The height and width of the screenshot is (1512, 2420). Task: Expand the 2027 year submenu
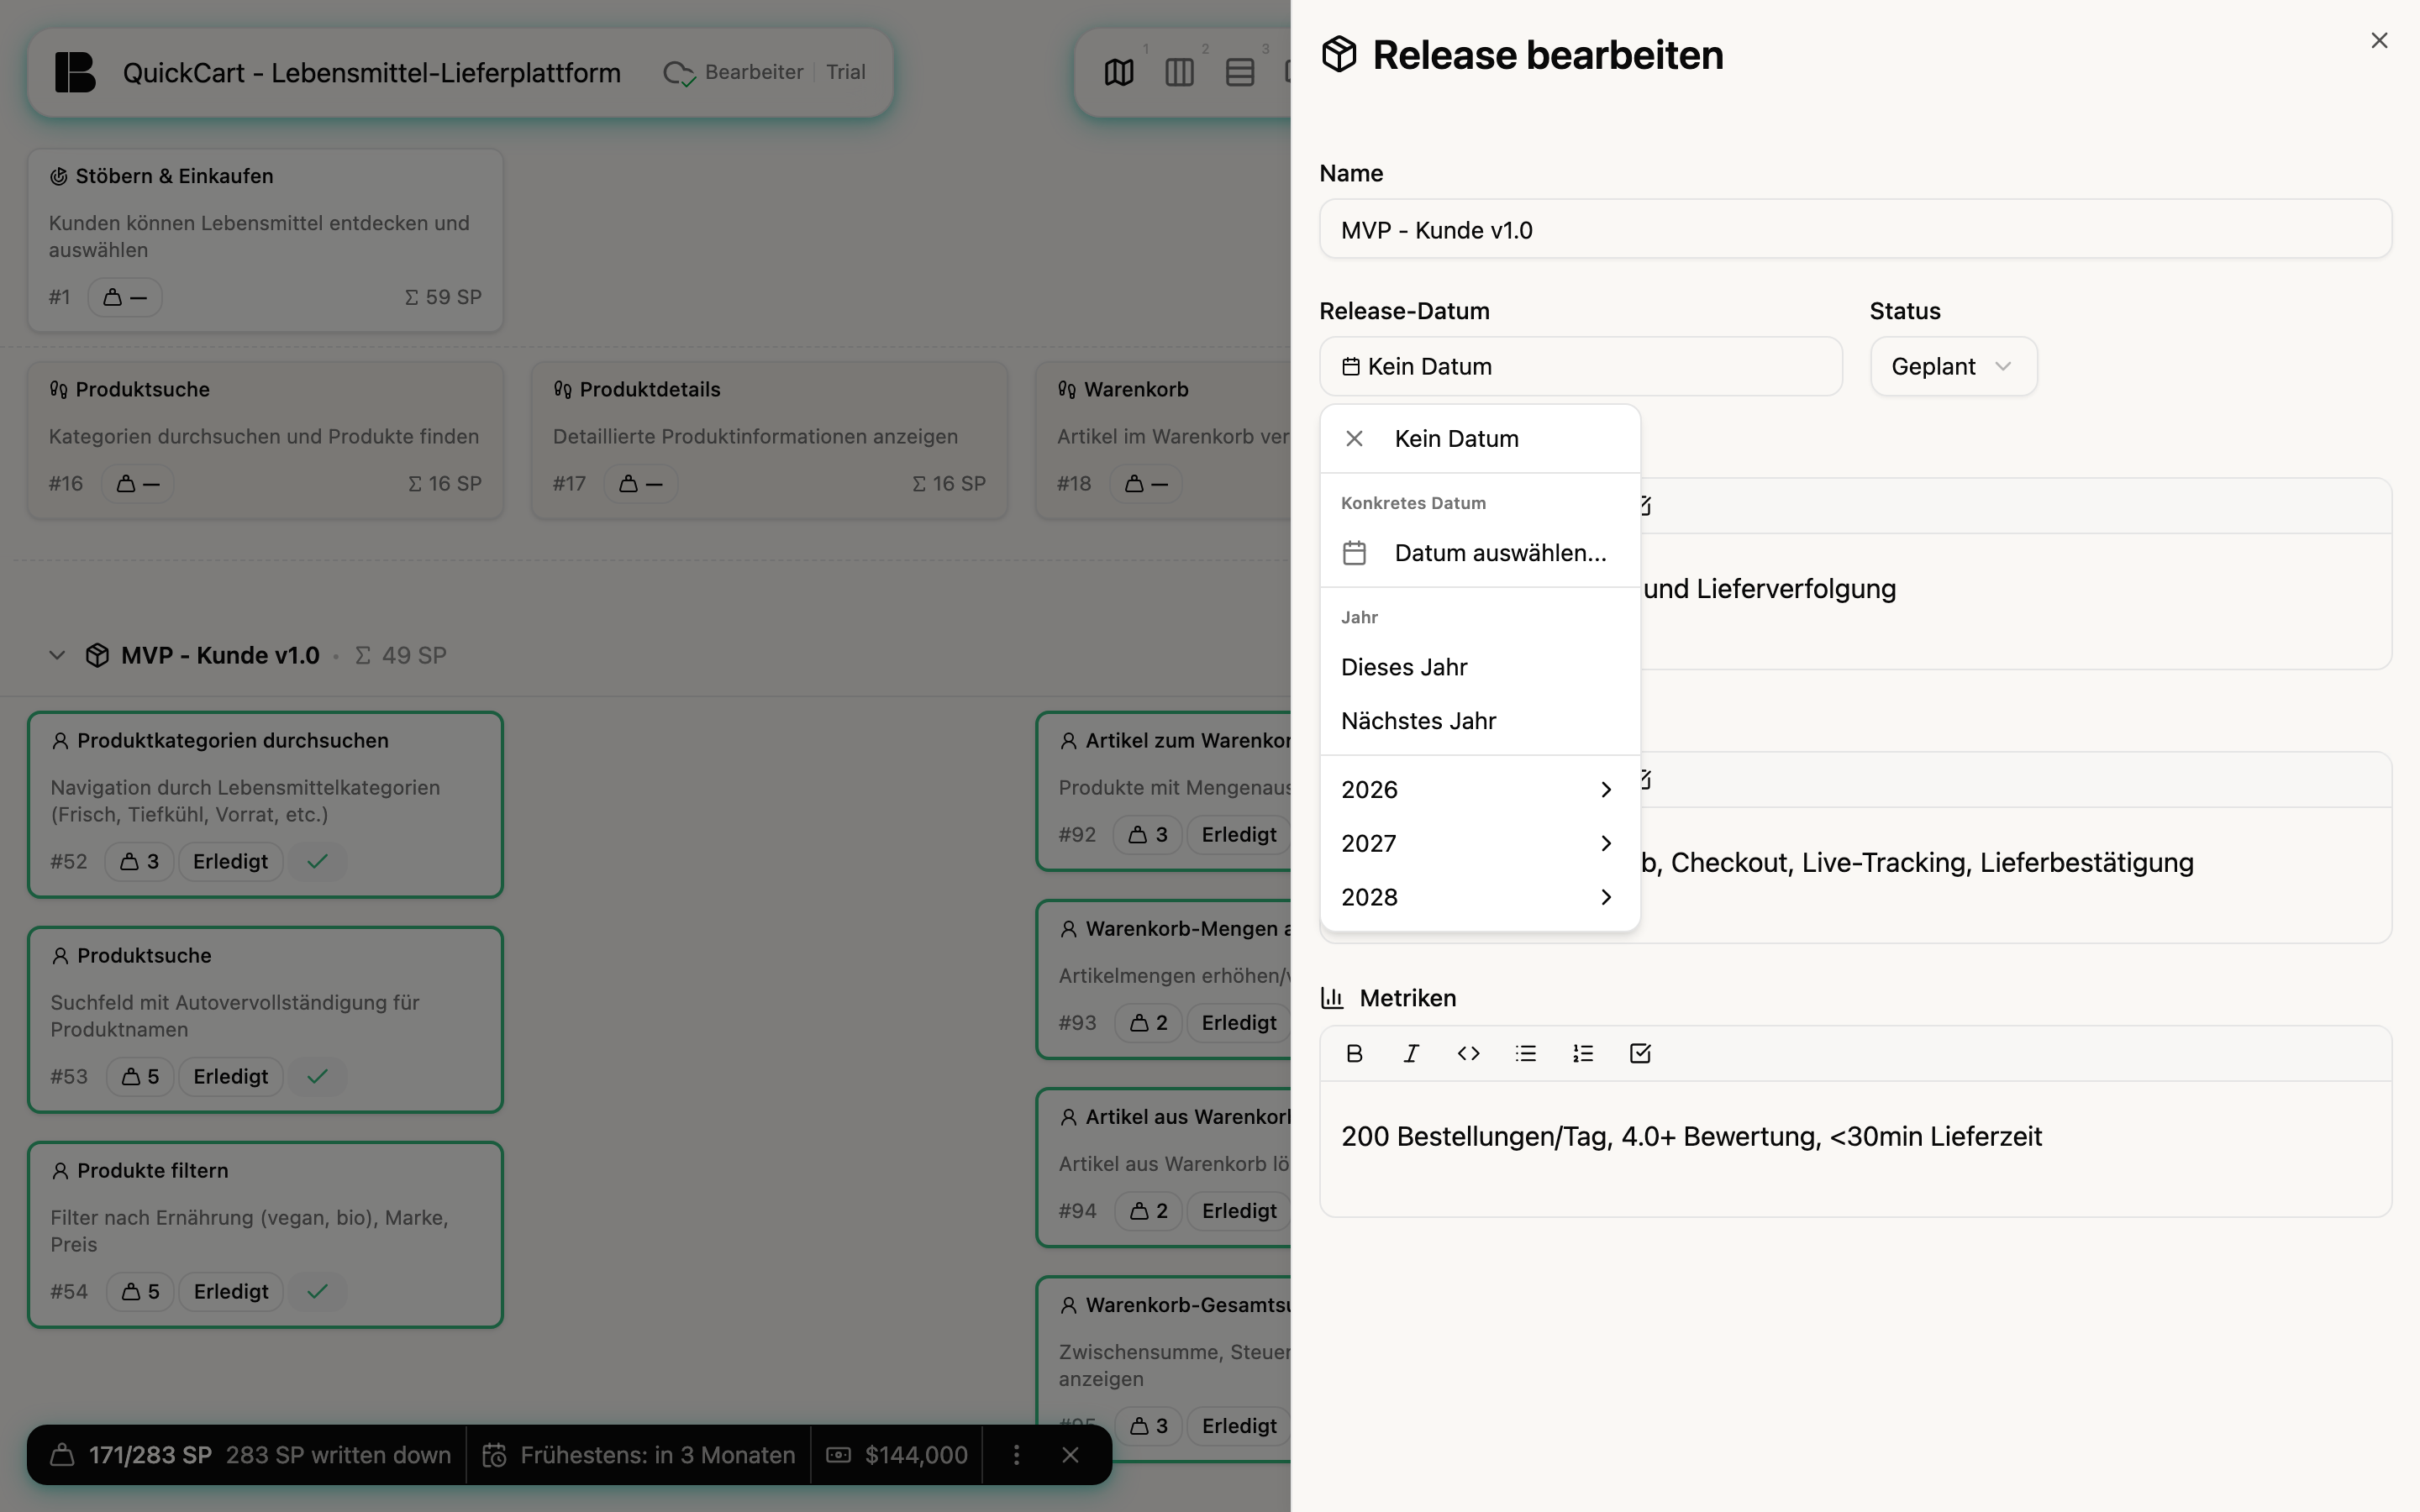1479,843
